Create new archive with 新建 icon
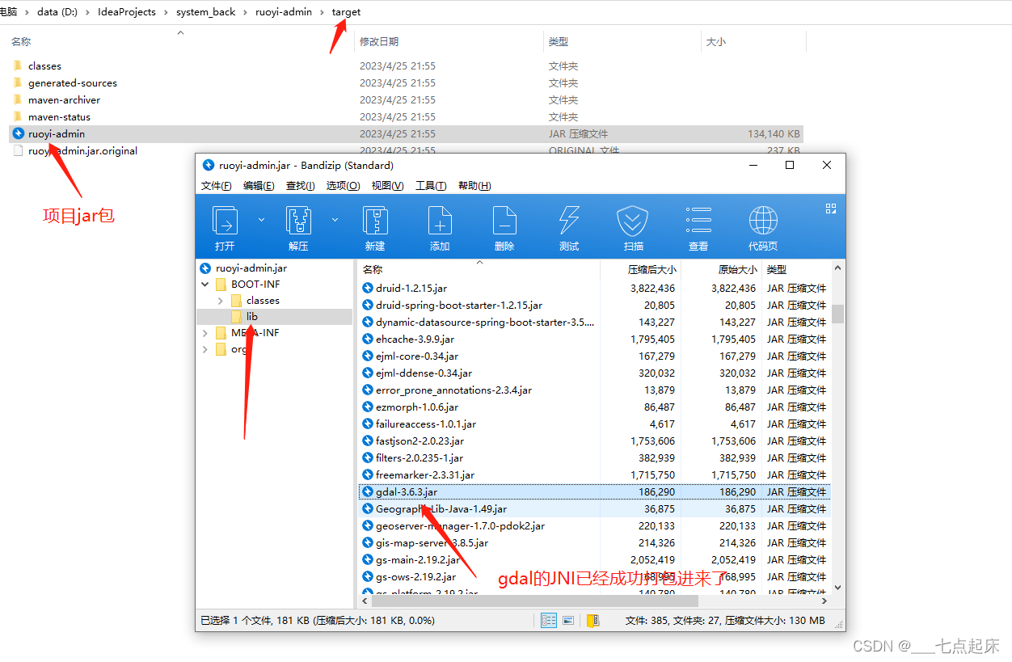The width and height of the screenshot is (1012, 662). click(x=375, y=225)
